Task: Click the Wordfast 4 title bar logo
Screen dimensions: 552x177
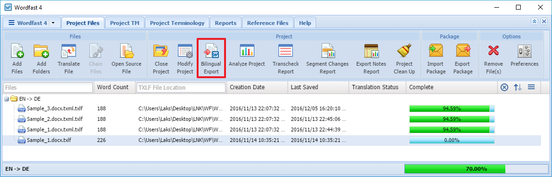Action: 8,7
